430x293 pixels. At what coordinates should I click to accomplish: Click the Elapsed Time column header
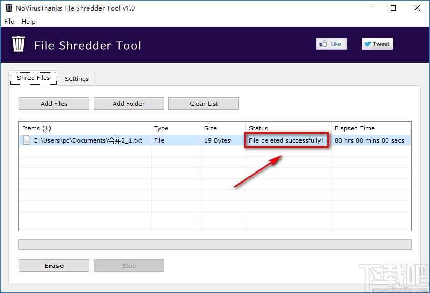point(371,128)
